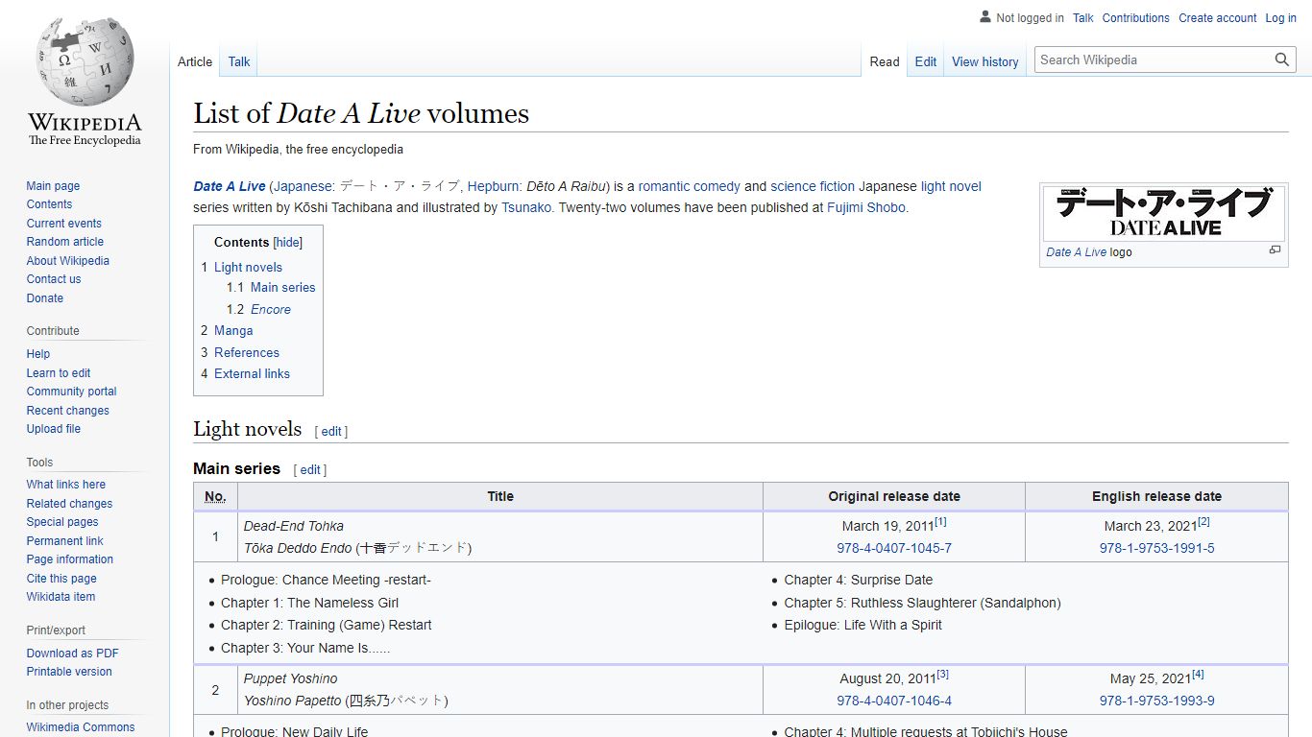Open What links here
Viewport: 1312px width, 737px height.
click(x=65, y=485)
